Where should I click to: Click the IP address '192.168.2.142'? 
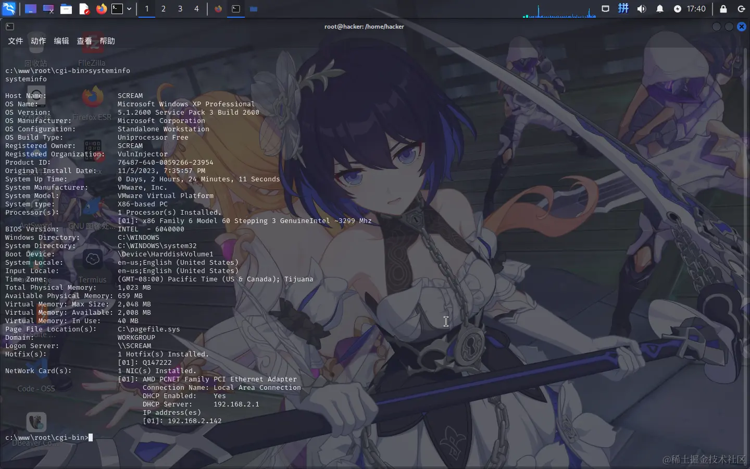pyautogui.click(x=195, y=421)
